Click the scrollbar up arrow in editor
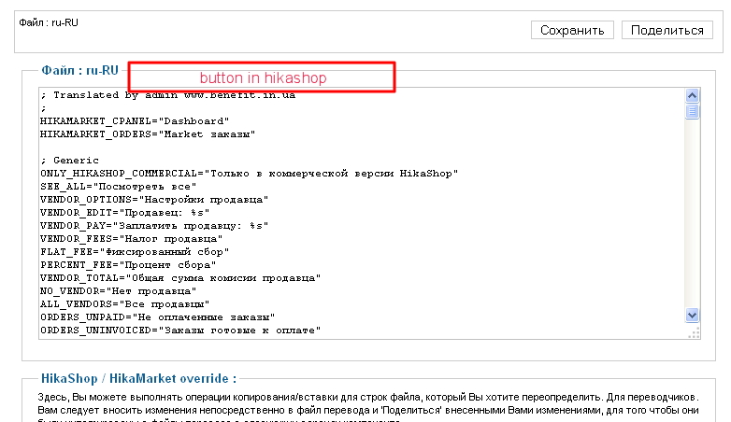The height and width of the screenshot is (422, 731). click(x=693, y=96)
